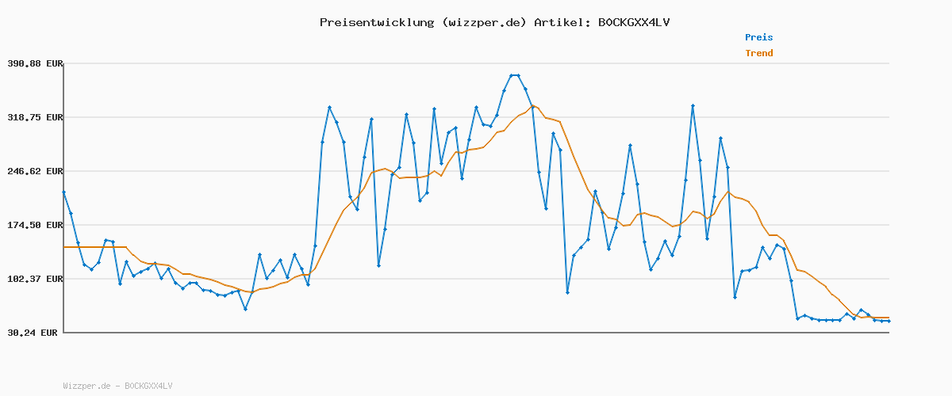This screenshot has width=952, height=396.
Task: Click the chart title Preisentwicklung text
Action: tap(376, 22)
